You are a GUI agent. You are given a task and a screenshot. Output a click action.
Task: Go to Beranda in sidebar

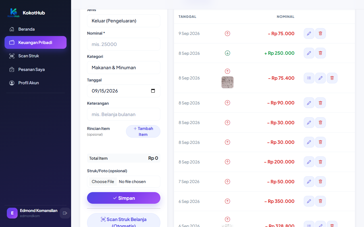click(36, 29)
